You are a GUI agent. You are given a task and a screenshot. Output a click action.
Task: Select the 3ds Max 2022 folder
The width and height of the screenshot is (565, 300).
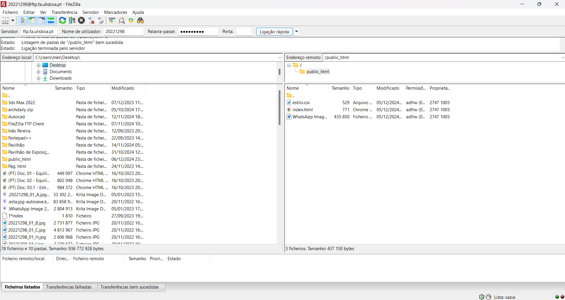coord(22,103)
